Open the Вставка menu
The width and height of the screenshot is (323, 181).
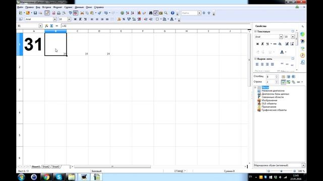point(46,7)
